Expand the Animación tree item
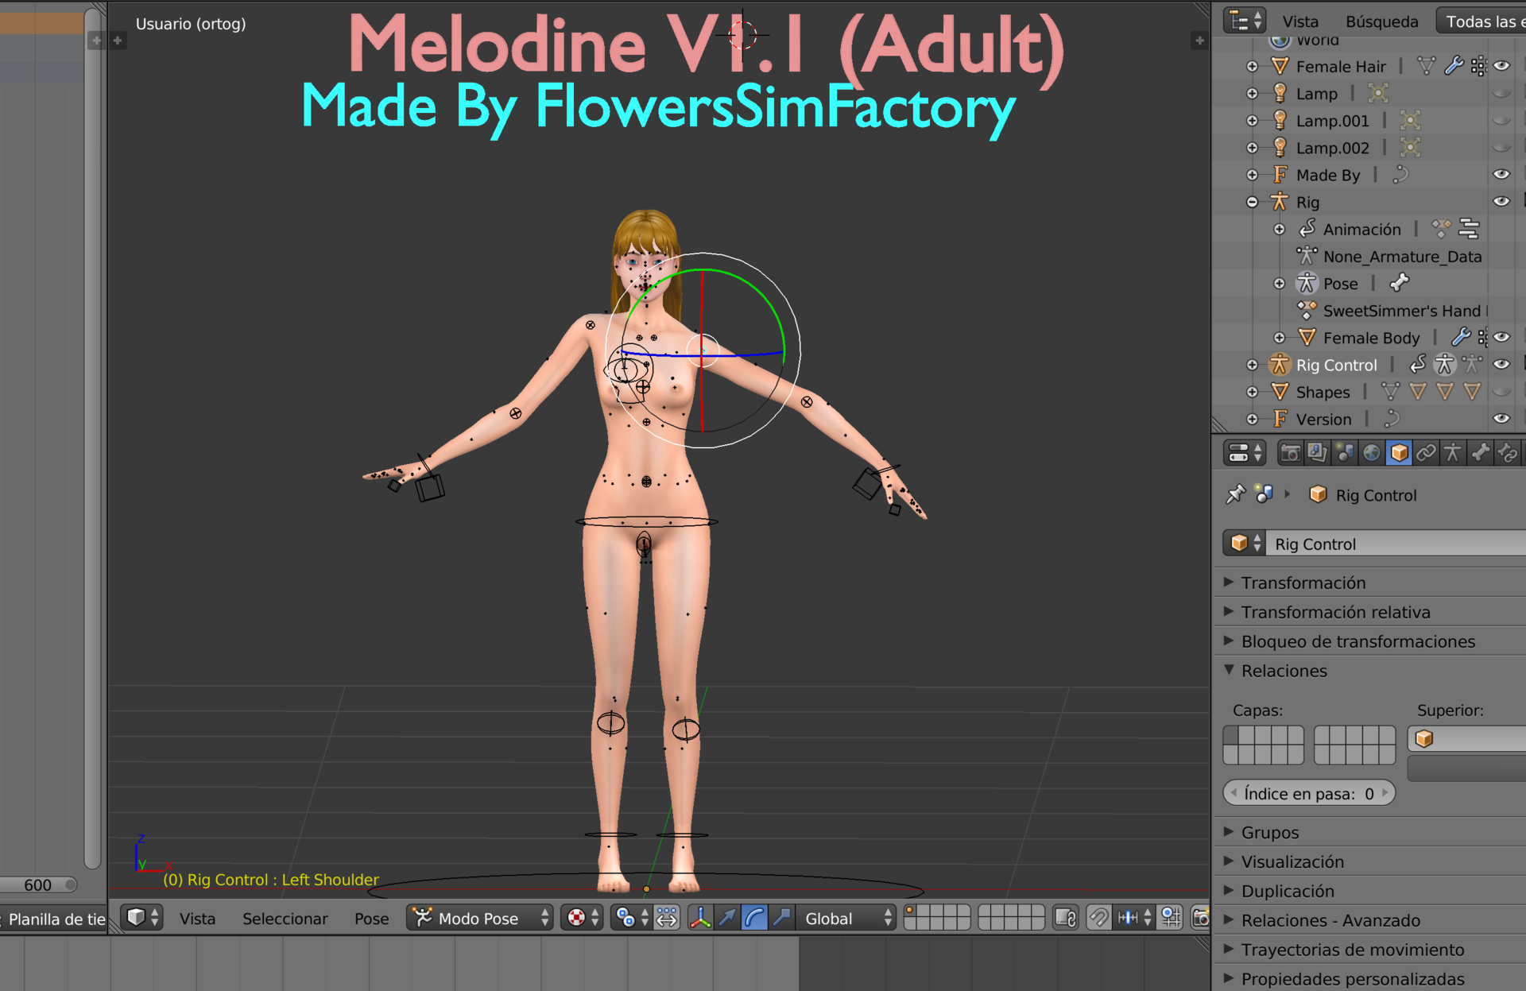 (1280, 230)
